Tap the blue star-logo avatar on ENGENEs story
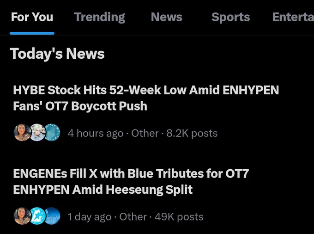The image size is (314, 234). tap(37, 216)
